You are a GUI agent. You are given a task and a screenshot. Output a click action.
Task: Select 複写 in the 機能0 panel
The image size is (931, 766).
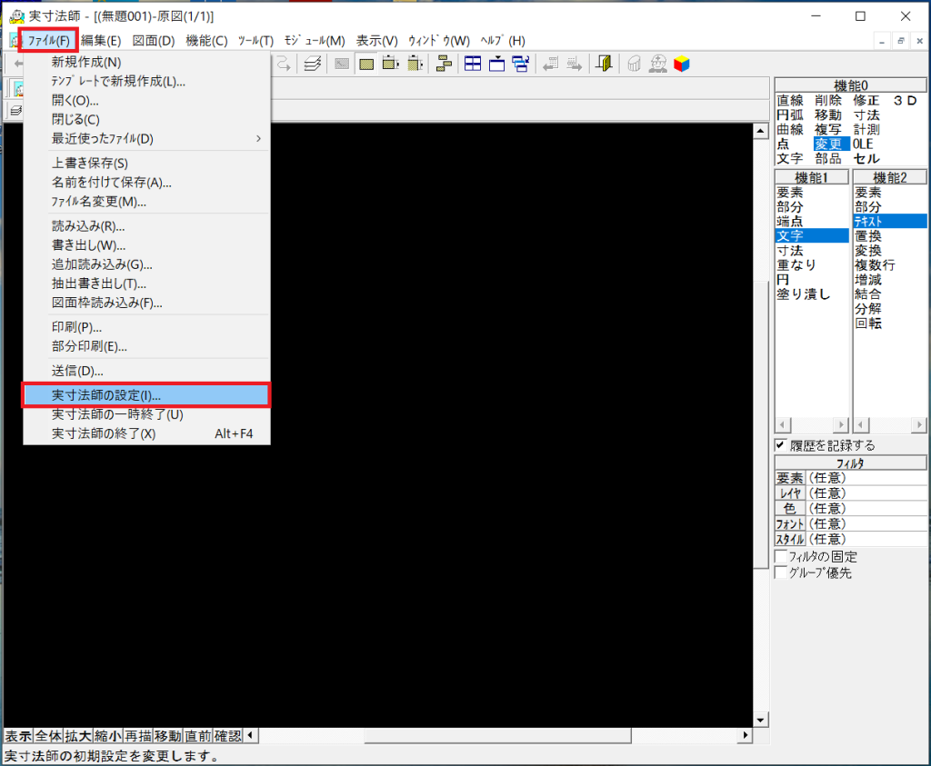click(828, 130)
